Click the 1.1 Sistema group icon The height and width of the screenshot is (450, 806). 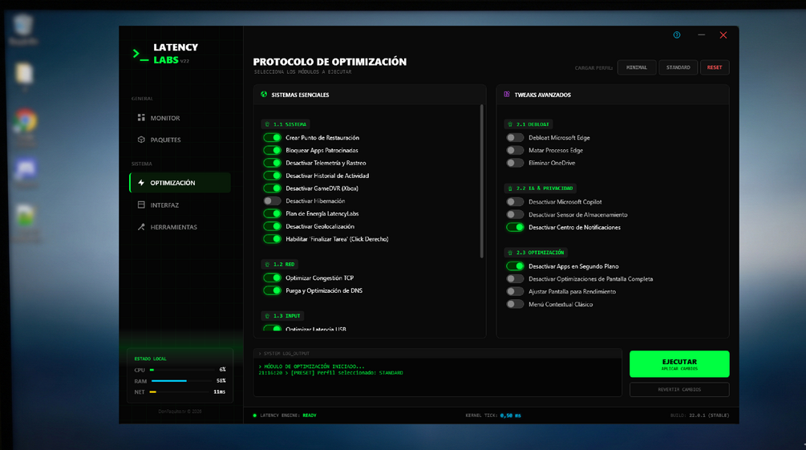click(x=267, y=124)
